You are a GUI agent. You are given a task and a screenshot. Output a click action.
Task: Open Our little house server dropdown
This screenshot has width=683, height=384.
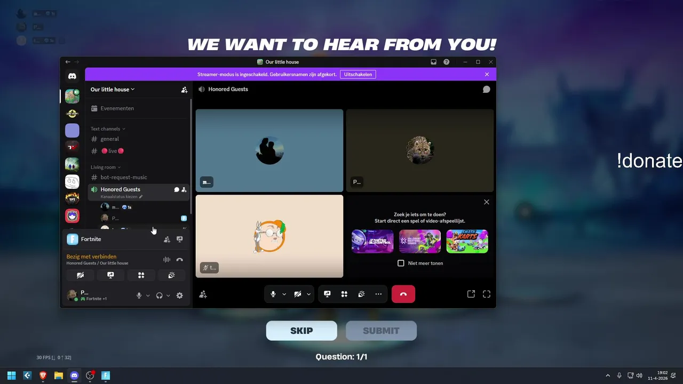pyautogui.click(x=113, y=90)
